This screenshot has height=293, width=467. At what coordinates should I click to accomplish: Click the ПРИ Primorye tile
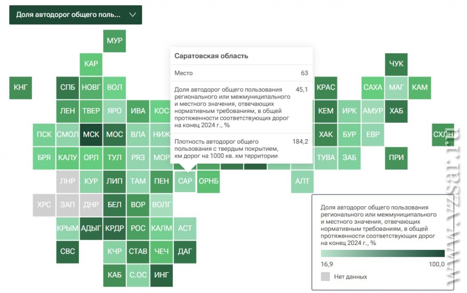(x=396, y=158)
